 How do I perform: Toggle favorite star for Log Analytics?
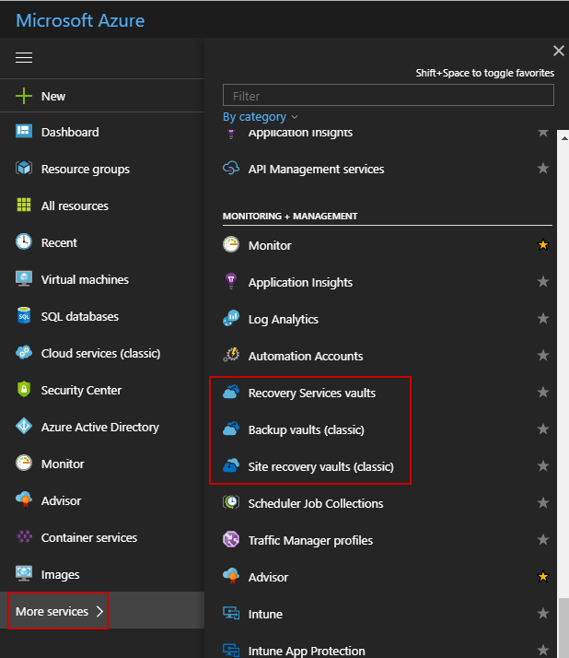(x=543, y=319)
